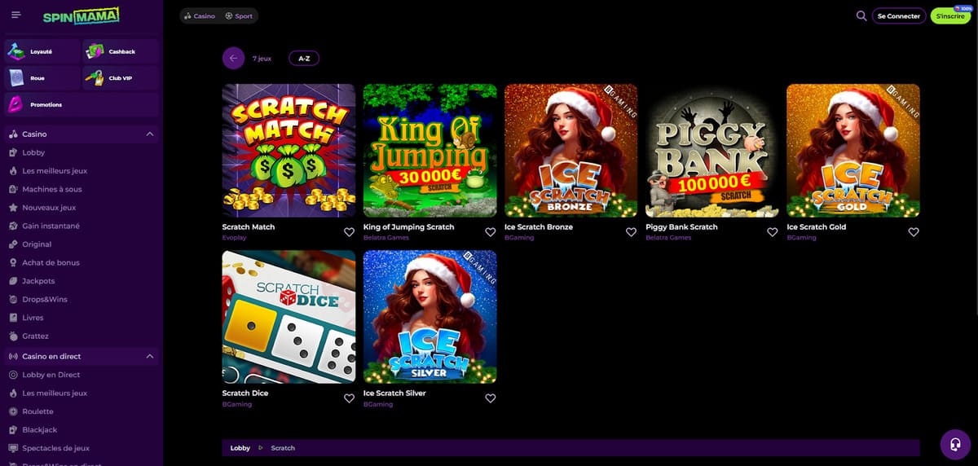Click the back arrow circle button
This screenshot has height=466, width=978.
(x=233, y=58)
